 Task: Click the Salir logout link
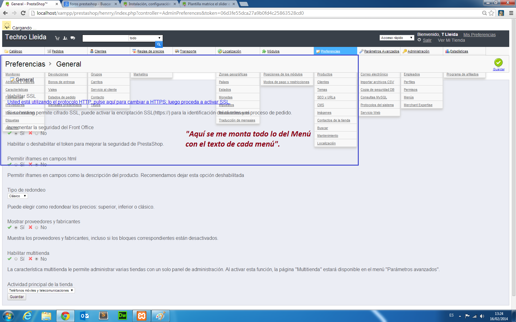point(427,40)
